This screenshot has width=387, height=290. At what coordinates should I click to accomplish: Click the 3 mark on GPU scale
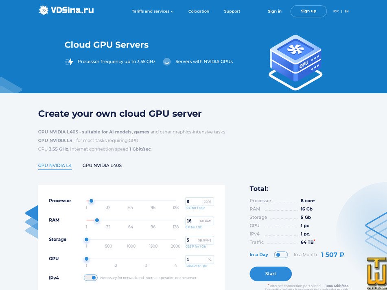[x=146, y=266]
